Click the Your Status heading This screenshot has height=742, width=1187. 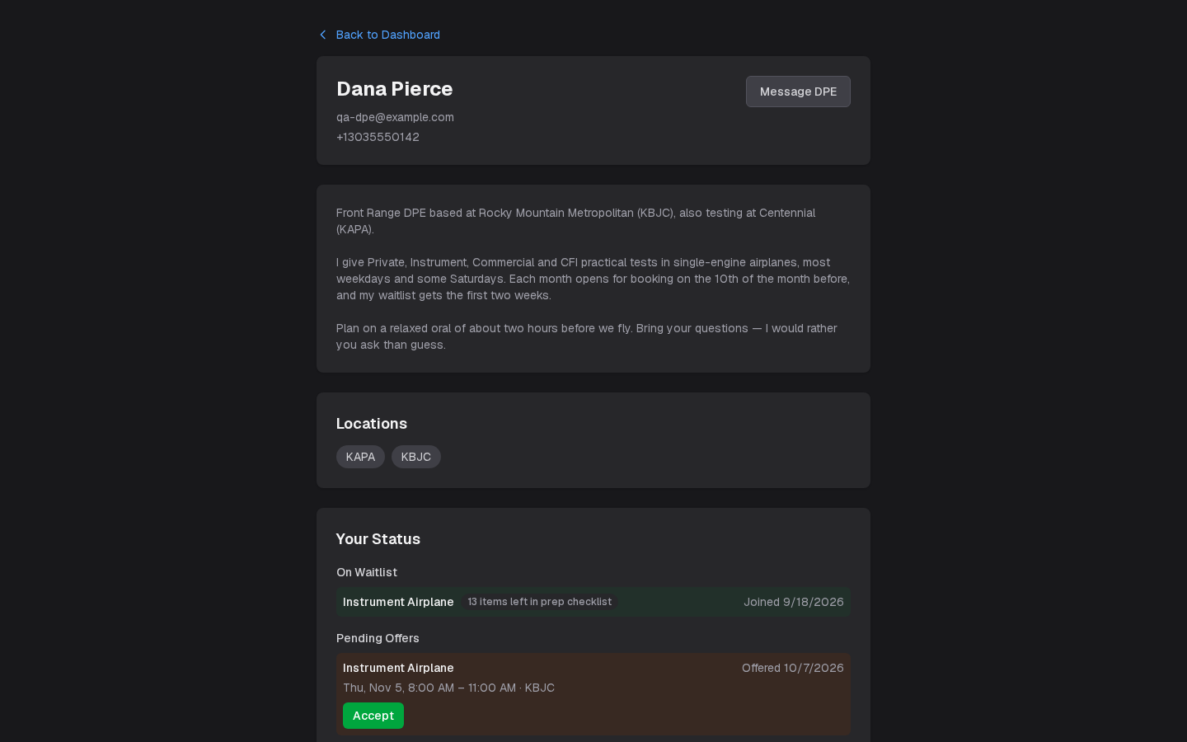click(x=378, y=539)
